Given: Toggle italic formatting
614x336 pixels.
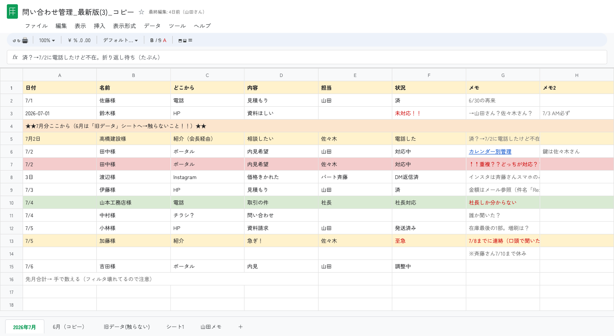Looking at the screenshot, I should click(x=156, y=40).
